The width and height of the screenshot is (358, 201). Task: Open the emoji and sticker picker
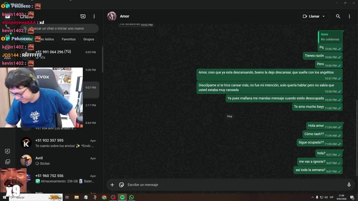click(121, 185)
